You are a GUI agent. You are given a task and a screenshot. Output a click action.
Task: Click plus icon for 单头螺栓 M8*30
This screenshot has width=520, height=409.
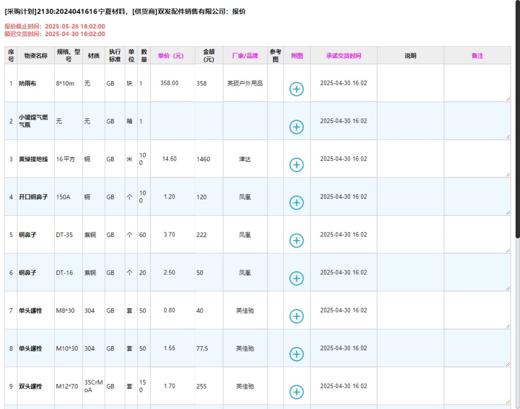click(297, 316)
